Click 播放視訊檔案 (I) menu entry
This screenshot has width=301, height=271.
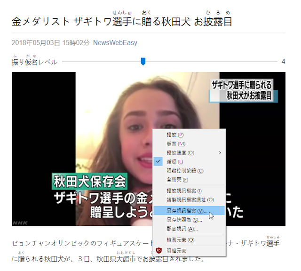pyautogui.click(x=189, y=191)
